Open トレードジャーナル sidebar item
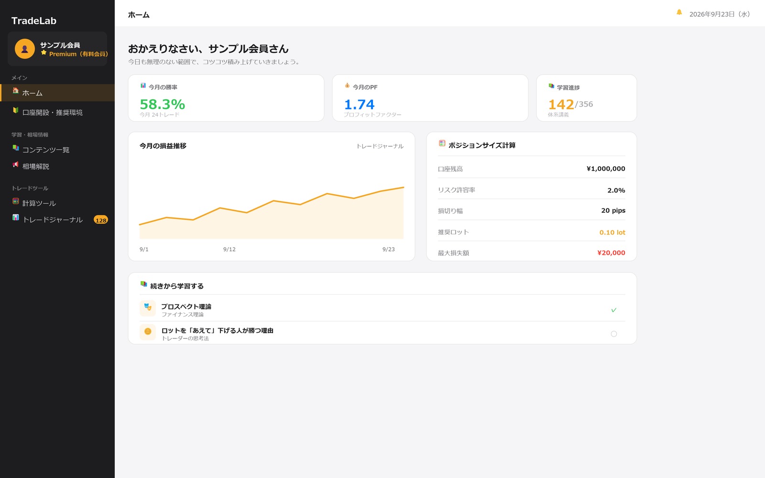This screenshot has width=765, height=478. pyautogui.click(x=57, y=220)
